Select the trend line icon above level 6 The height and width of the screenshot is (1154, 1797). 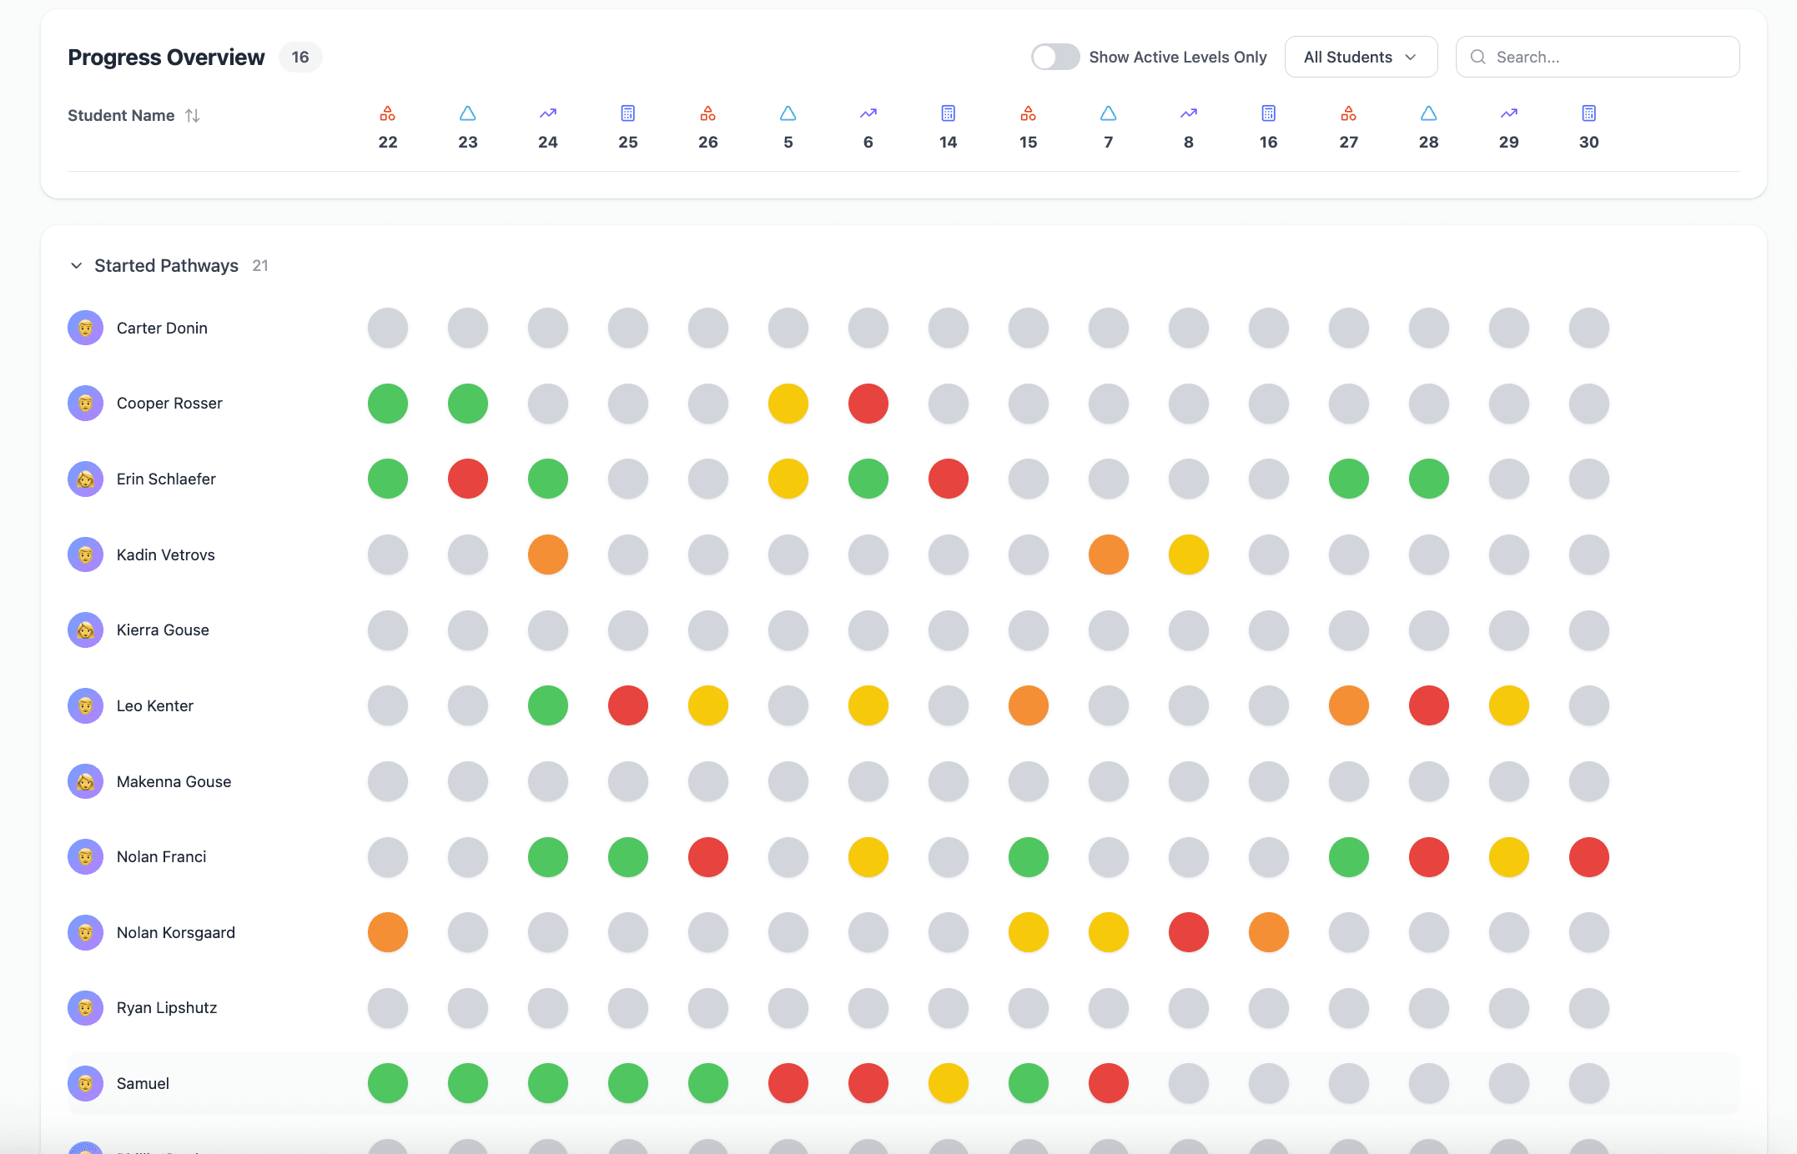[x=868, y=113]
